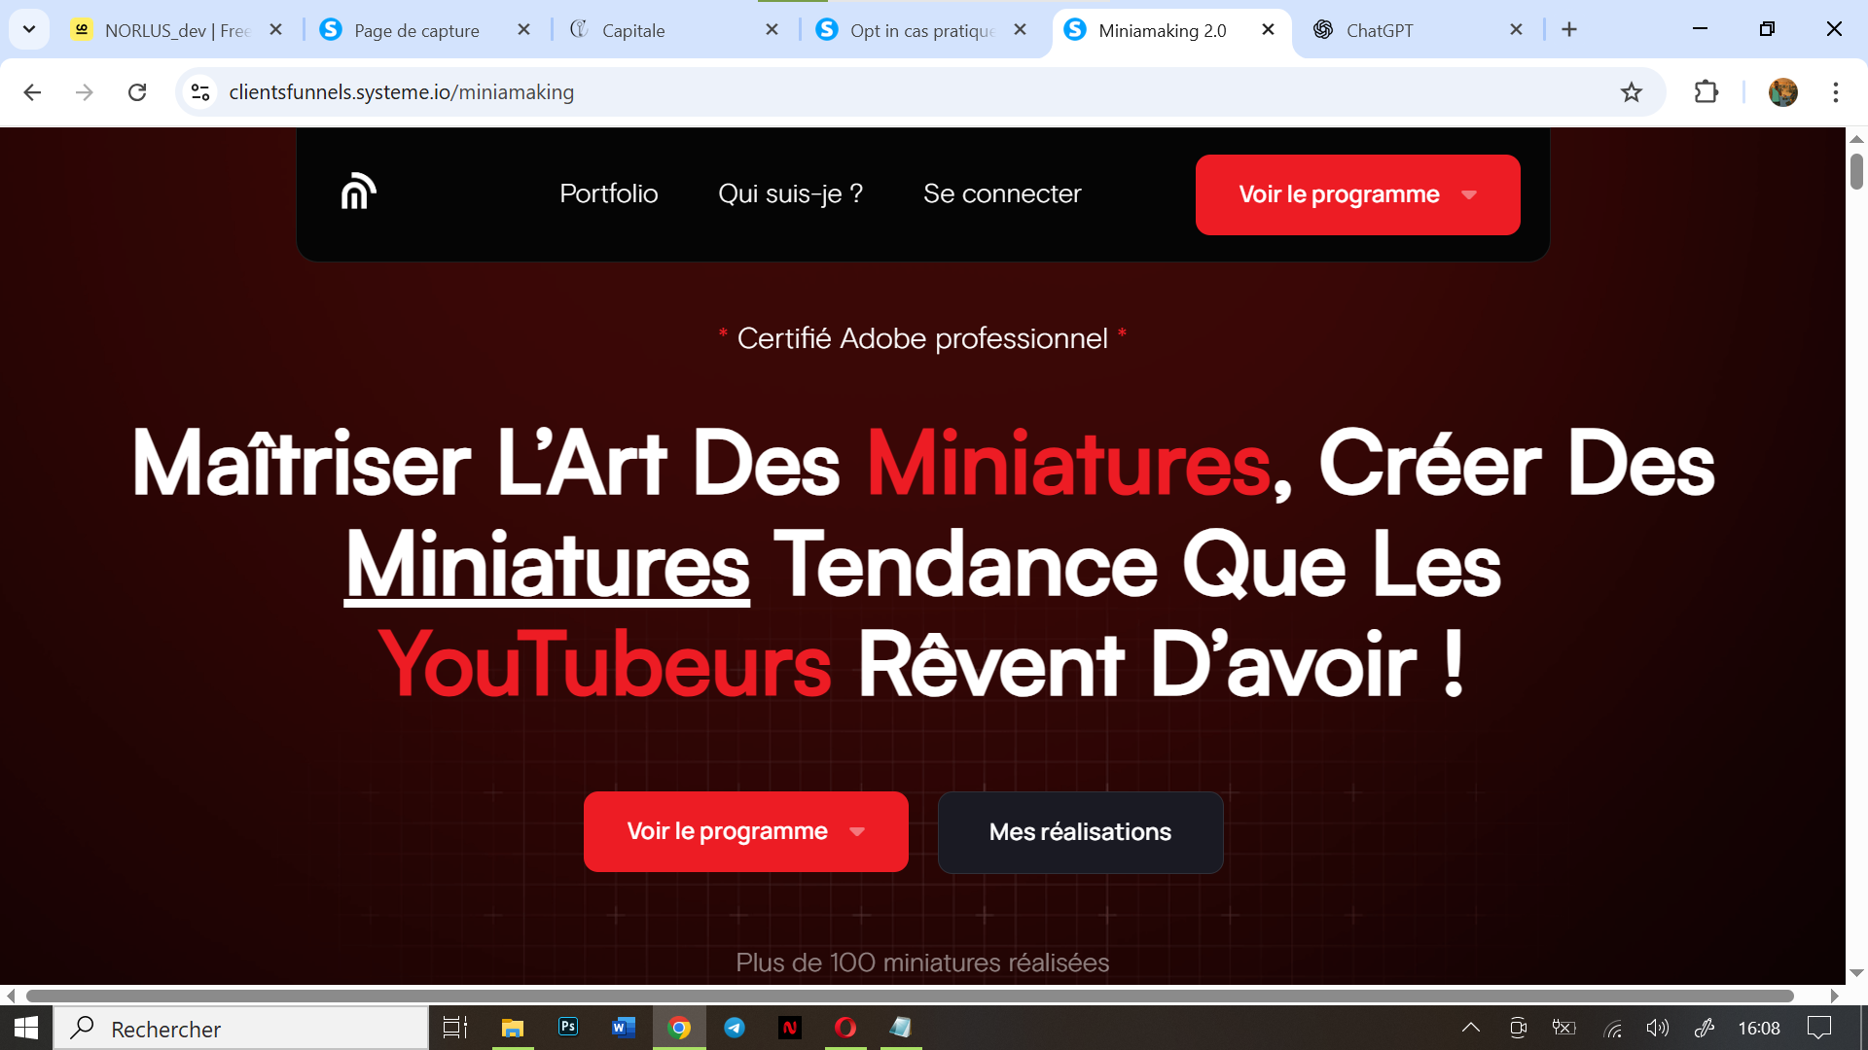
Task: Open the Portfolio nav link
Action: pyautogui.click(x=608, y=193)
